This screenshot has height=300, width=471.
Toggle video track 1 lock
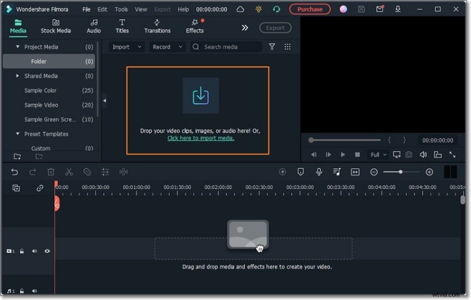tap(22, 251)
